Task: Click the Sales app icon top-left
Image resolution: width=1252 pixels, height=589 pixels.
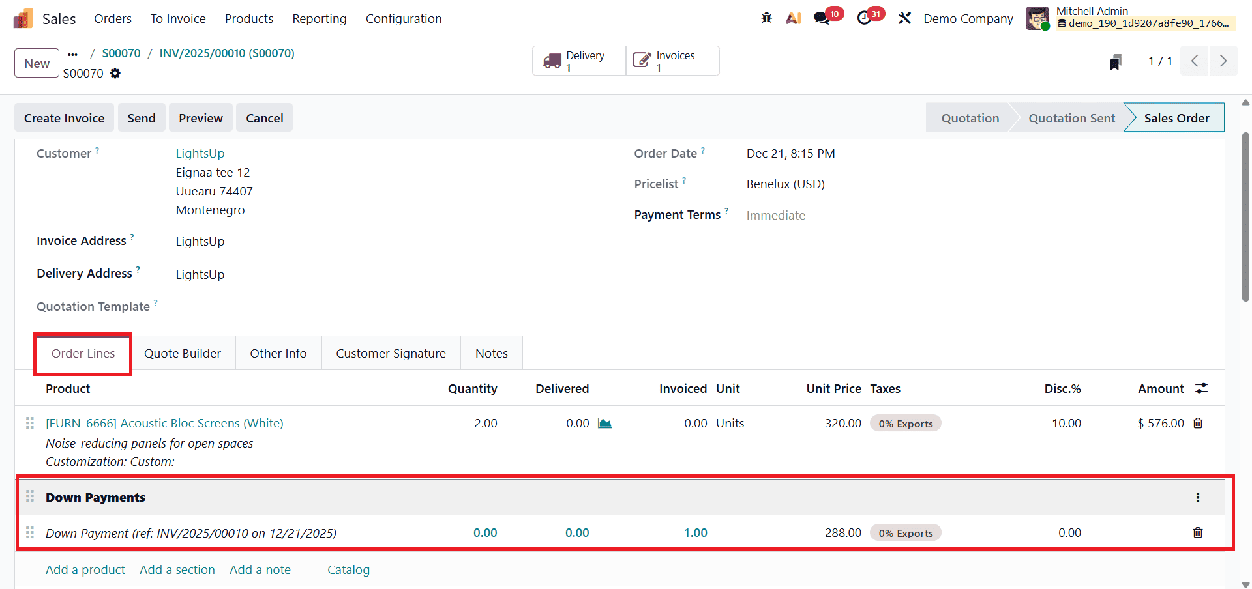Action: click(x=23, y=18)
